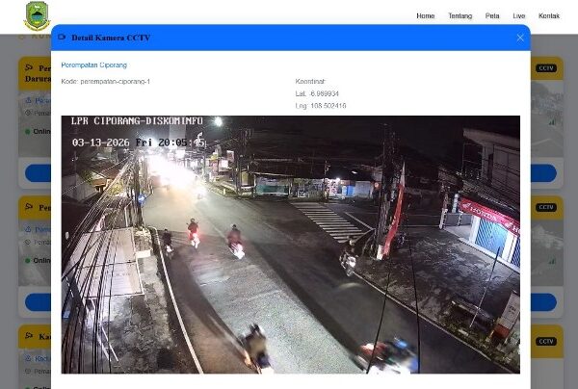This screenshot has height=389, width=578.
Task: Click the Lng coordinate value
Action: tap(322, 106)
